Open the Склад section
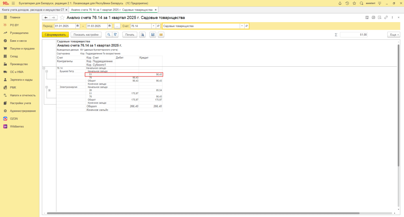This screenshot has width=404, height=217. tap(14, 56)
